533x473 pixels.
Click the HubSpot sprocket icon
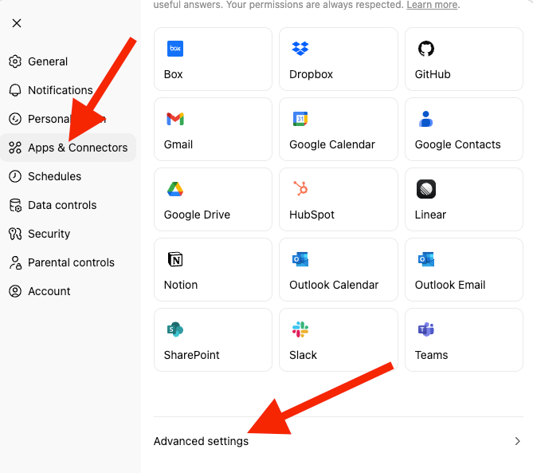click(300, 189)
